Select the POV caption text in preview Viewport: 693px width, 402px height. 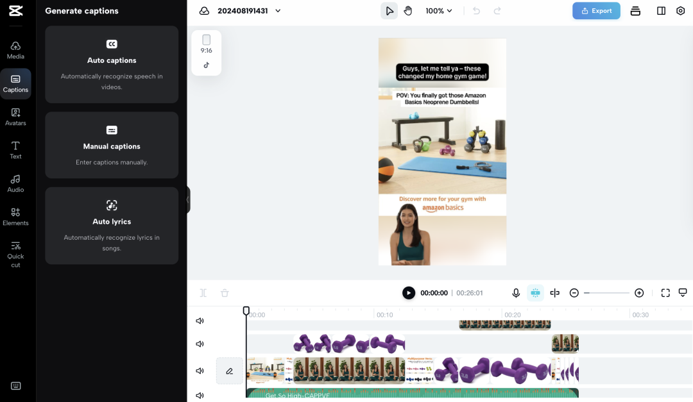point(441,99)
